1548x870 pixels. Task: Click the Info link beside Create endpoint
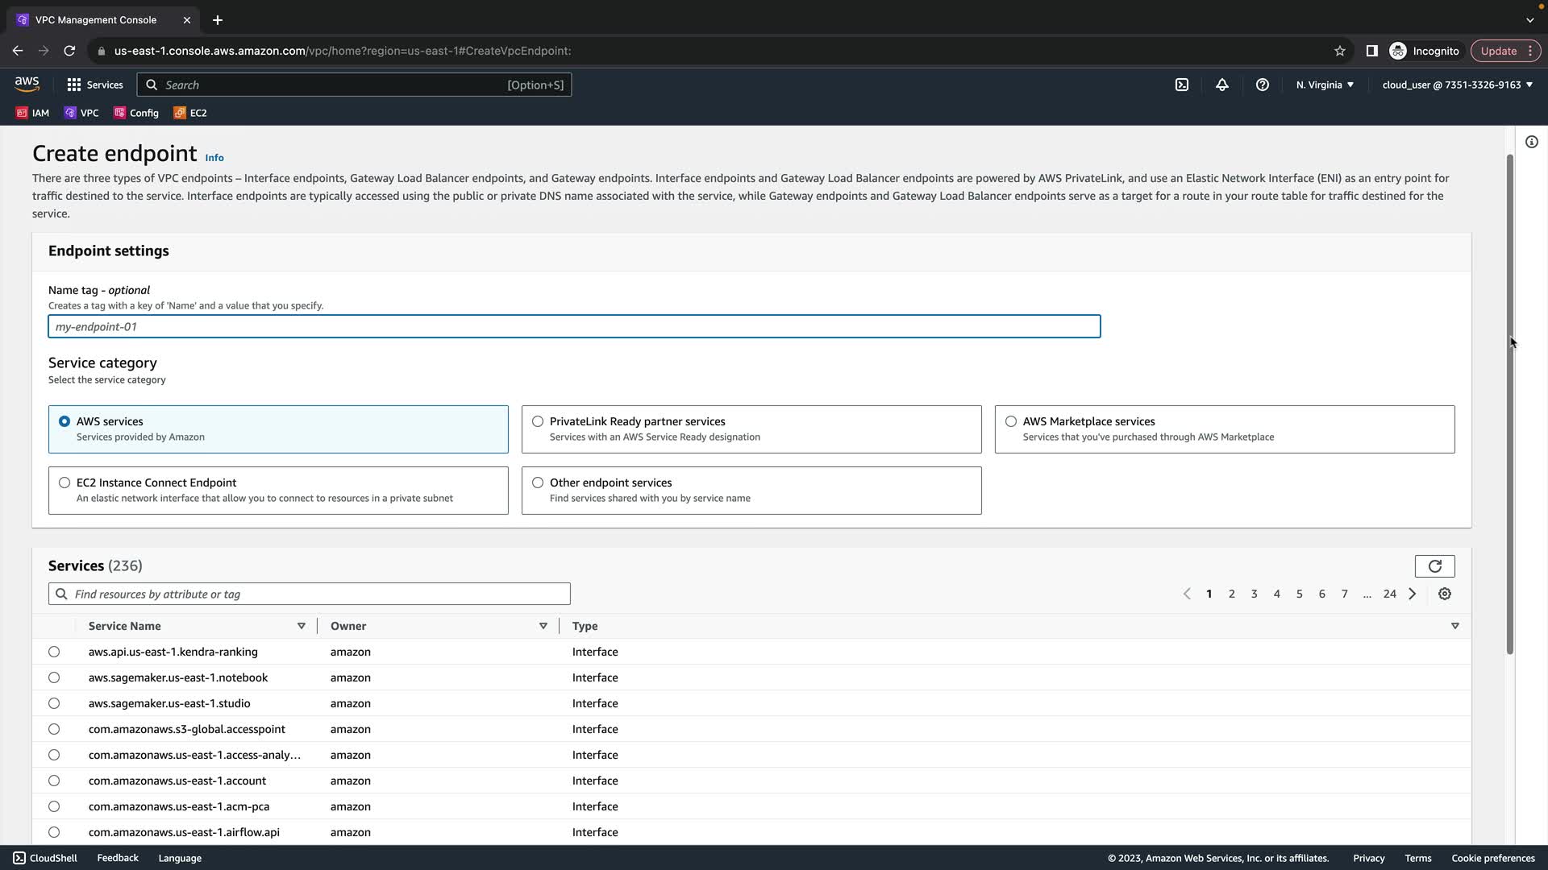[214, 158]
